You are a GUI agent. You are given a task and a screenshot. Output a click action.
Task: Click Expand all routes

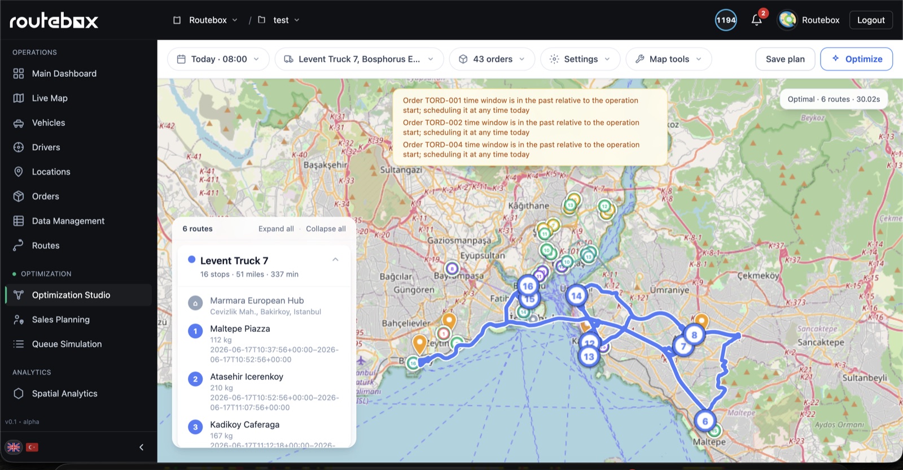coord(276,229)
